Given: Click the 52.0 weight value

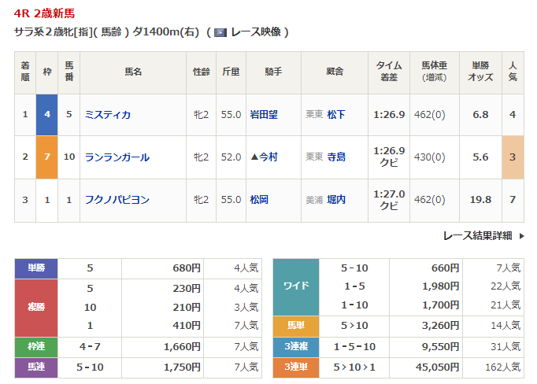Looking at the screenshot, I should pos(231,157).
